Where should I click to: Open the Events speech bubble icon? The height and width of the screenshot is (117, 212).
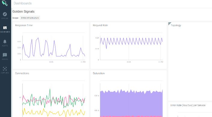[5, 55]
